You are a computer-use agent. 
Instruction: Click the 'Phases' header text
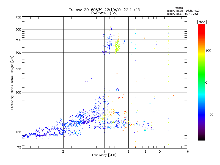(x=178, y=8)
